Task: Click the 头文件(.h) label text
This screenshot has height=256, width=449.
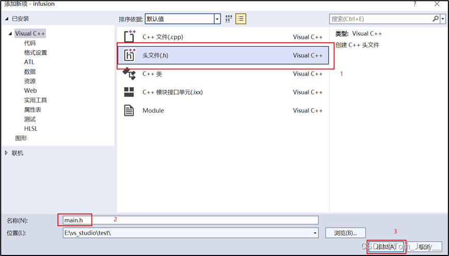Action: point(155,55)
